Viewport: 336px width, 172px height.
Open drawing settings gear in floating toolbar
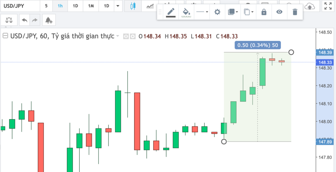coord(217,12)
